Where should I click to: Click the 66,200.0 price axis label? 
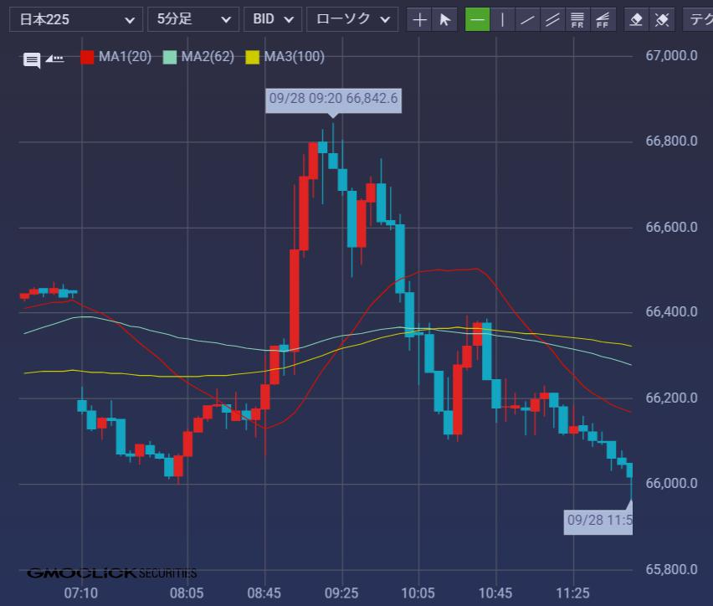672,398
